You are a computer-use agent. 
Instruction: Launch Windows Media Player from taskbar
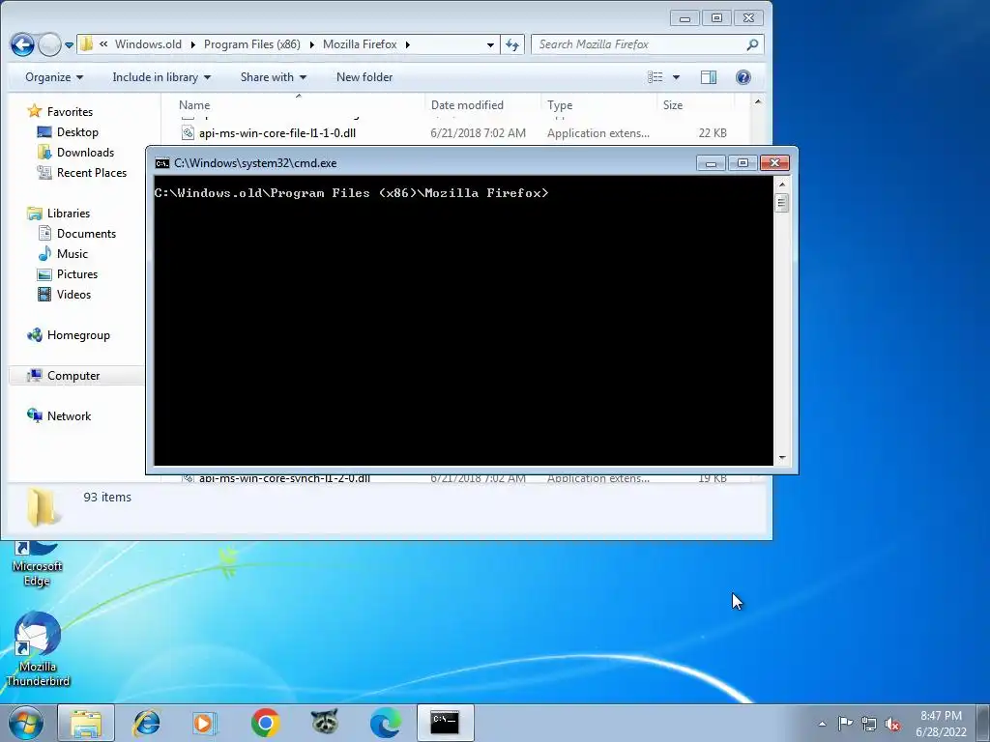click(x=205, y=723)
